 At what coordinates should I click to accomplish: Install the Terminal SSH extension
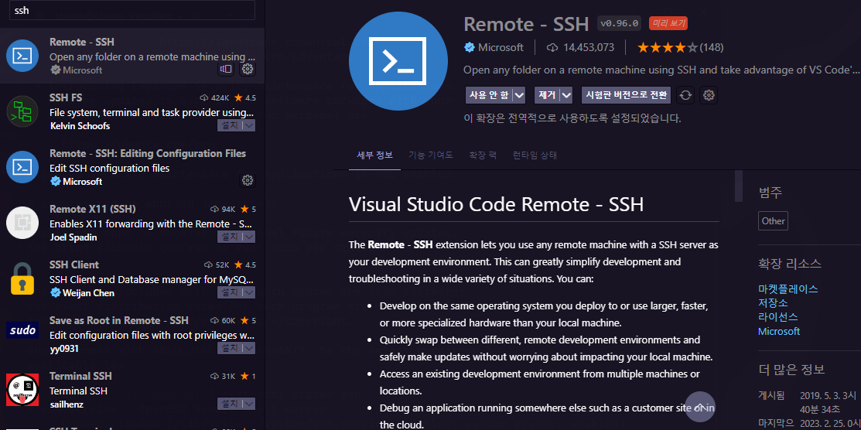(x=230, y=404)
